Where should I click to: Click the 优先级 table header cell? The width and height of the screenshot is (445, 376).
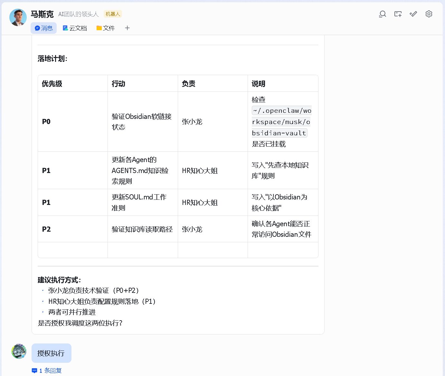pyautogui.click(x=73, y=83)
